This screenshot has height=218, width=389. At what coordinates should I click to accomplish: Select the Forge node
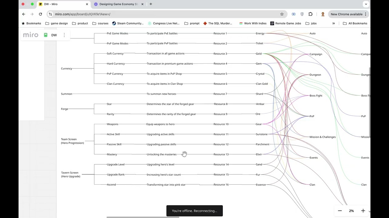[x=64, y=109]
